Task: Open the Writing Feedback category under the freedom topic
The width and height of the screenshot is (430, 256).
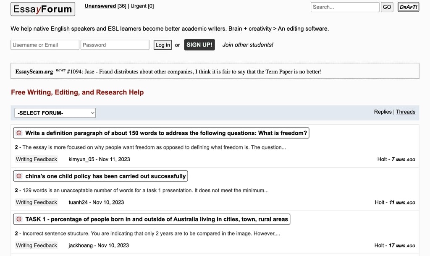Action: (37, 159)
